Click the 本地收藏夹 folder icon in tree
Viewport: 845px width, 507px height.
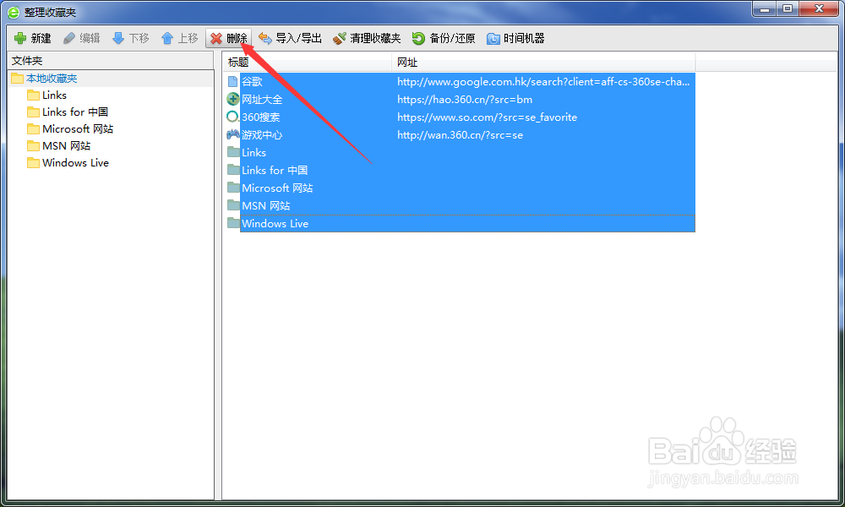tap(17, 78)
